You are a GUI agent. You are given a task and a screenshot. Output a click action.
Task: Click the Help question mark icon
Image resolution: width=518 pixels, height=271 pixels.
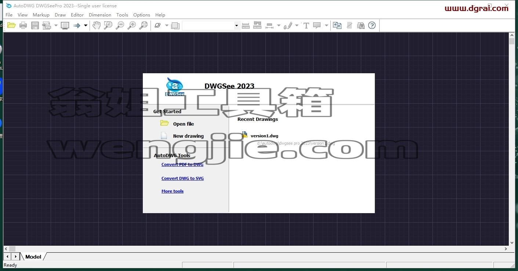click(372, 25)
